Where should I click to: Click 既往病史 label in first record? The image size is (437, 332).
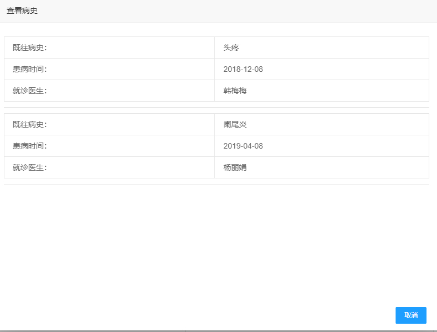(x=30, y=48)
